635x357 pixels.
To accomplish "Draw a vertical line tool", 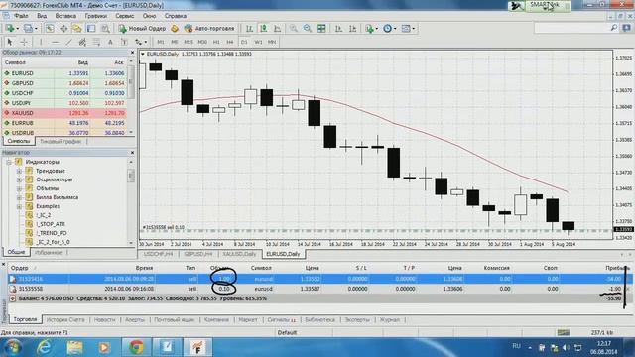I will pyautogui.click(x=41, y=42).
